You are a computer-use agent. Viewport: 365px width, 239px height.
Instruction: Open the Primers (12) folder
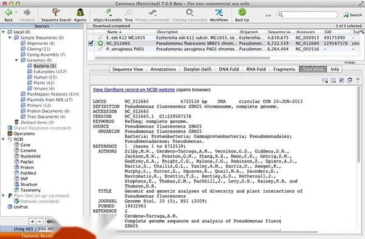36,105
